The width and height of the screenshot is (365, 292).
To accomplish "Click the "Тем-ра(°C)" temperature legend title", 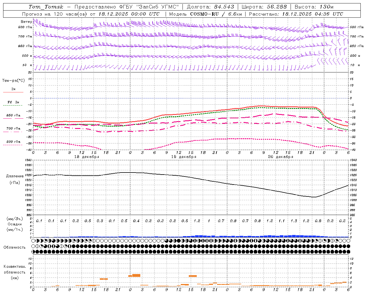I will (13, 81).
